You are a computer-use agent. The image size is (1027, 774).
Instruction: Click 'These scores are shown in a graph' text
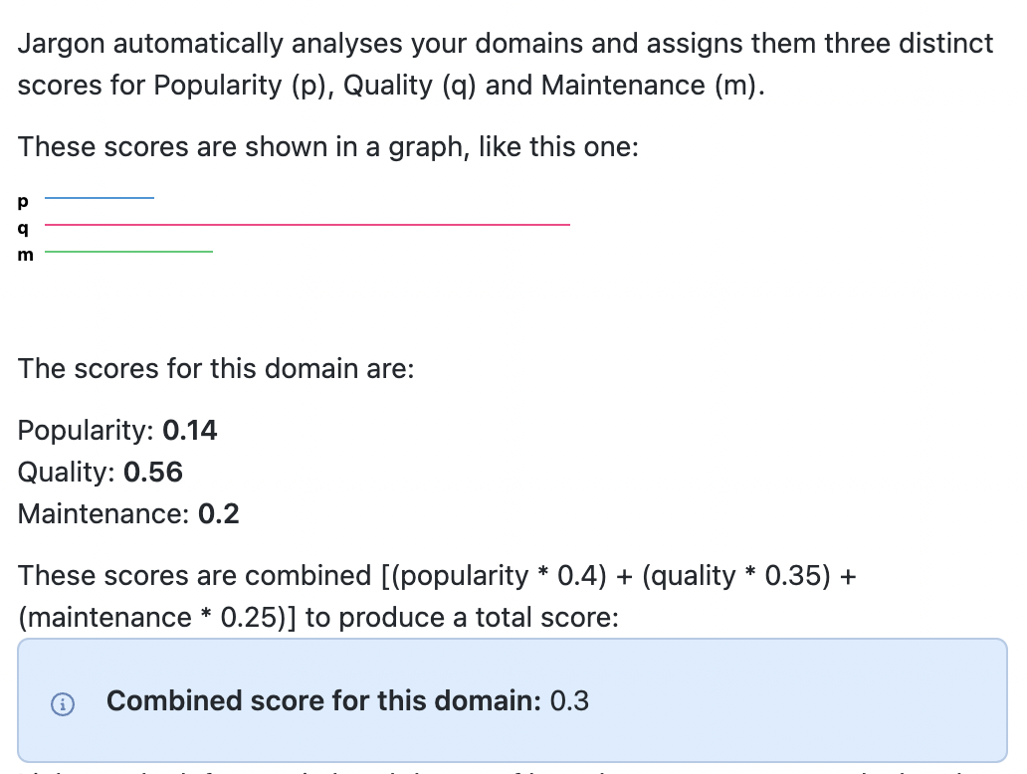tap(327, 146)
